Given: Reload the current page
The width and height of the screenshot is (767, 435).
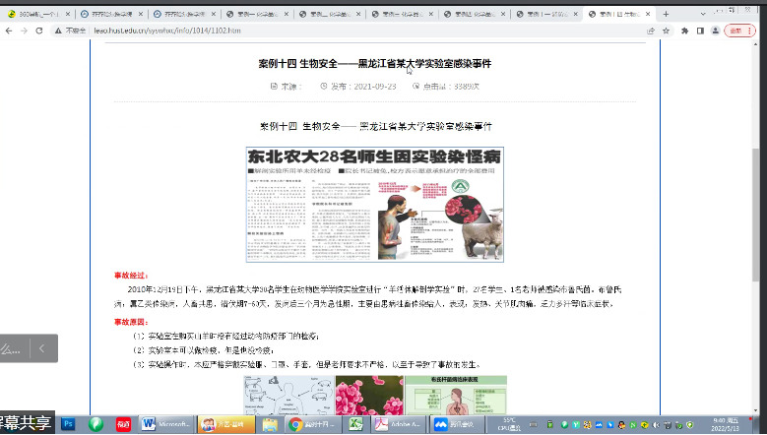Looking at the screenshot, I should point(41,31).
